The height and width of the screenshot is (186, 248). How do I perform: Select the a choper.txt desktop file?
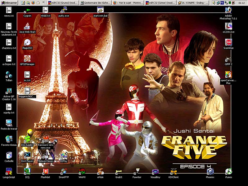point(9,60)
